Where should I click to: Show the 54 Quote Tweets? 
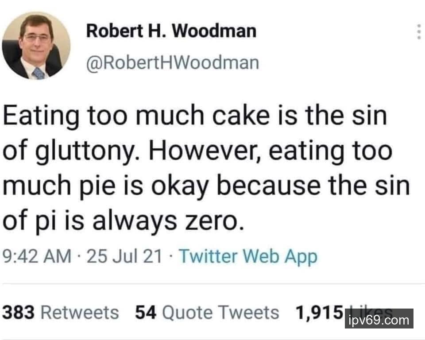pyautogui.click(x=207, y=313)
